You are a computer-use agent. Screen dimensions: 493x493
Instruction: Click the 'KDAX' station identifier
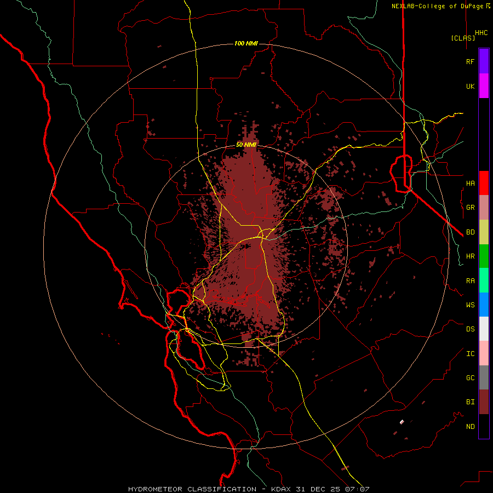pyautogui.click(x=280, y=489)
